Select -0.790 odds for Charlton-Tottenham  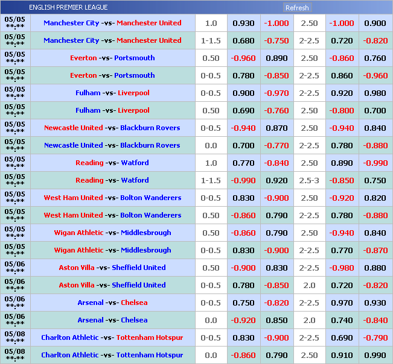(x=375, y=337)
